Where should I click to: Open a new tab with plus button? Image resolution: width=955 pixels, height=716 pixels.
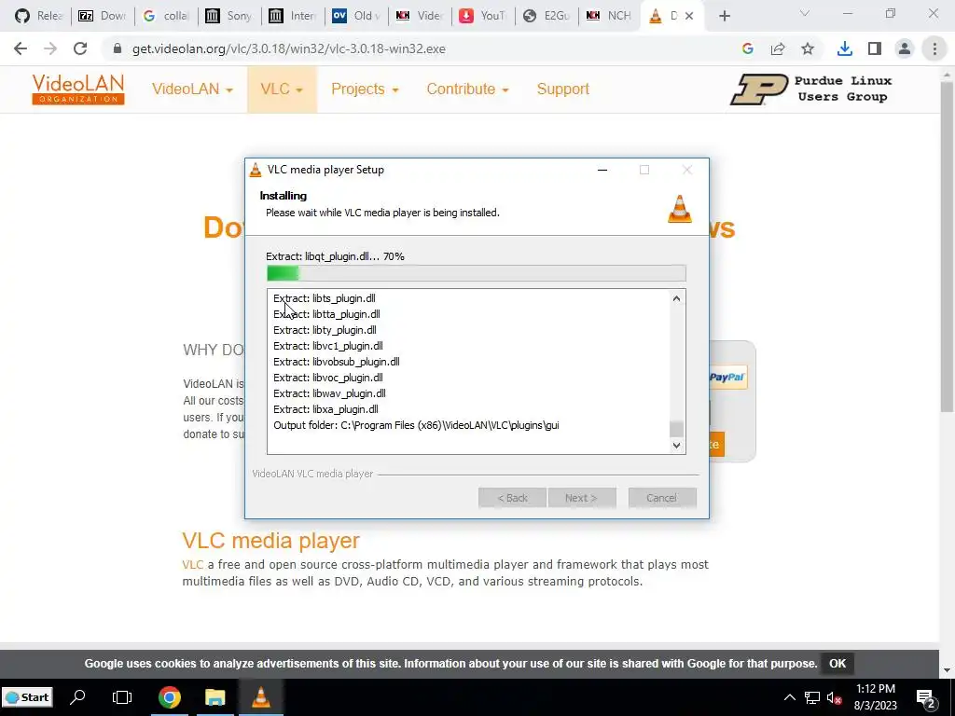click(x=724, y=16)
